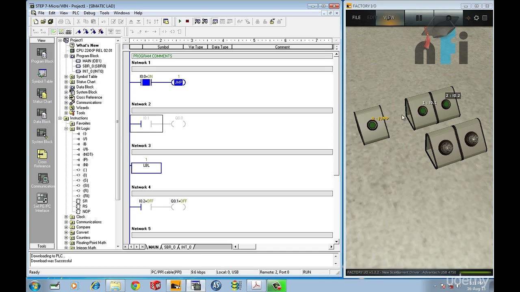Open Symbol Table from the View bar

pos(42,76)
